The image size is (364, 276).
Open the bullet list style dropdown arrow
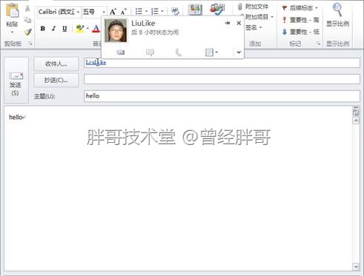point(146,11)
